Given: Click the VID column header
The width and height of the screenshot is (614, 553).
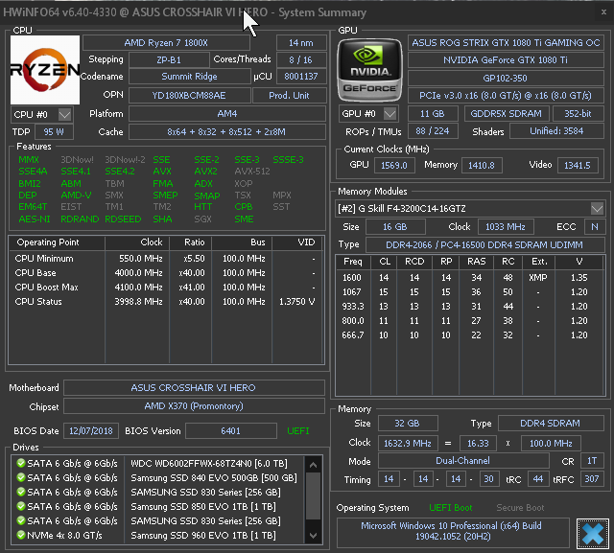Looking at the screenshot, I should point(297,242).
